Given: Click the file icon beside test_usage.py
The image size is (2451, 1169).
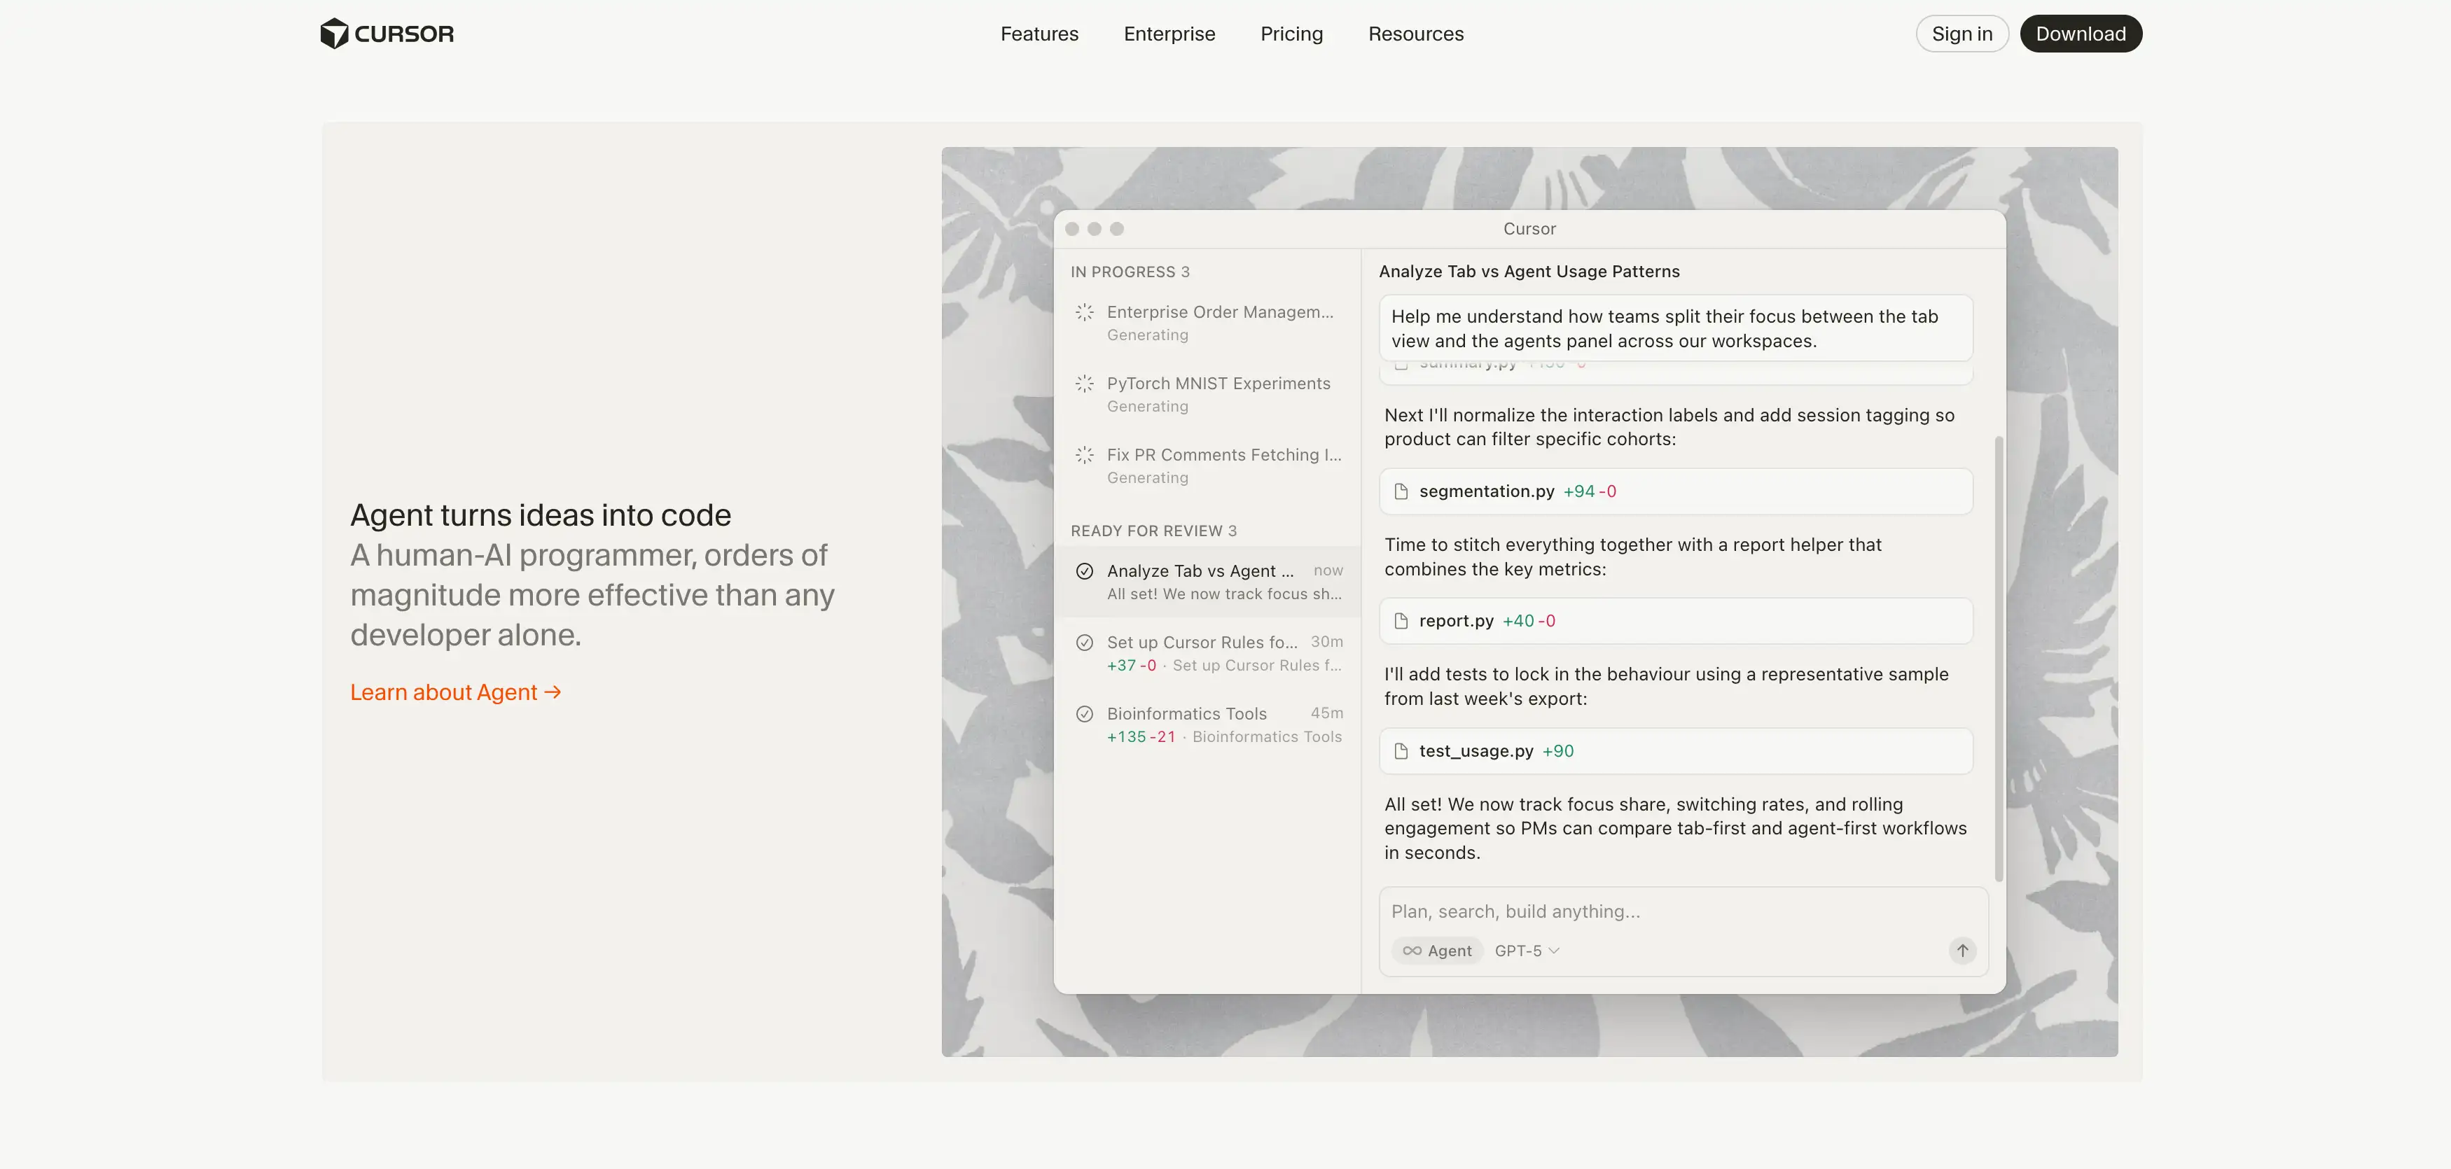Looking at the screenshot, I should point(1400,750).
